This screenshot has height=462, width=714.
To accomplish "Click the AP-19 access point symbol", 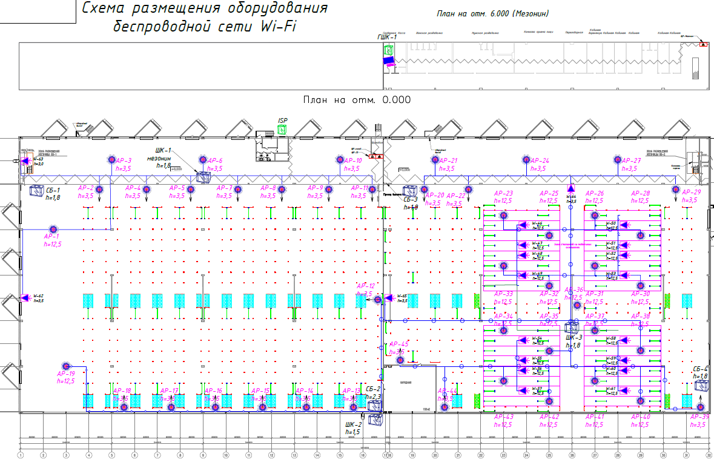I will [x=67, y=366].
